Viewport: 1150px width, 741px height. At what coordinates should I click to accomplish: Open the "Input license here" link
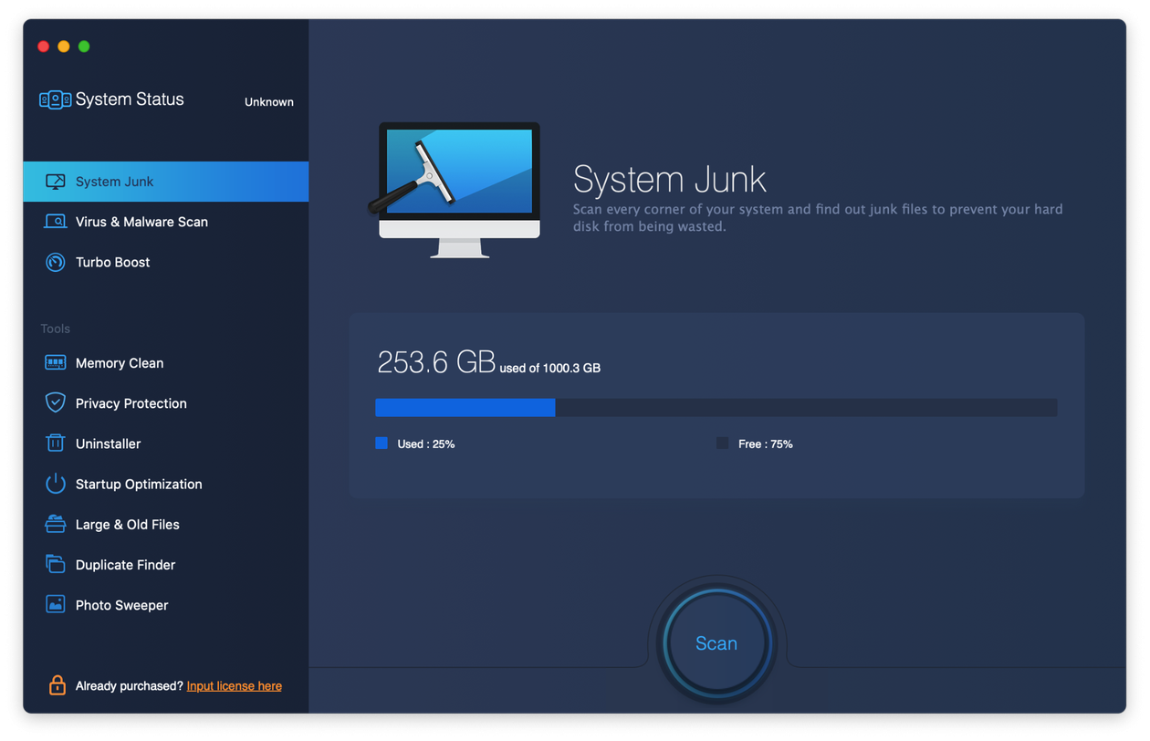tap(234, 686)
